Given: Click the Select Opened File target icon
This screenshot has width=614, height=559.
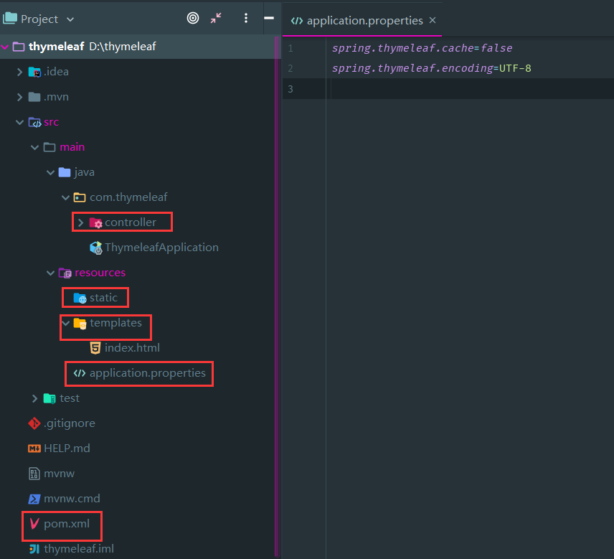Looking at the screenshot, I should point(193,18).
